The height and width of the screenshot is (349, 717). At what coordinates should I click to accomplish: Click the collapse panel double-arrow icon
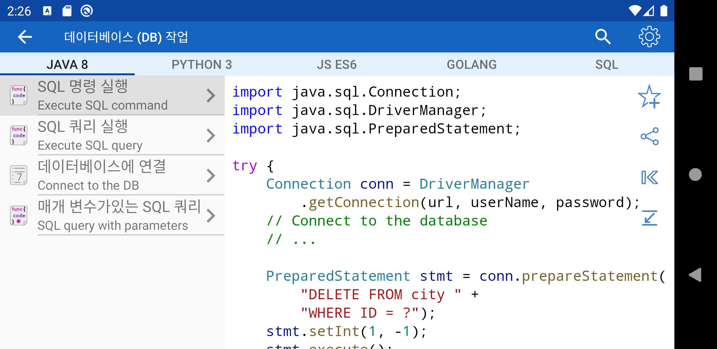coord(649,177)
